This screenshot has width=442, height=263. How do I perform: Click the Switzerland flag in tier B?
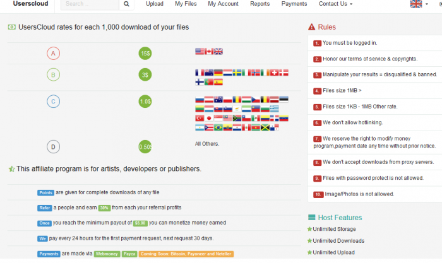(274, 73)
